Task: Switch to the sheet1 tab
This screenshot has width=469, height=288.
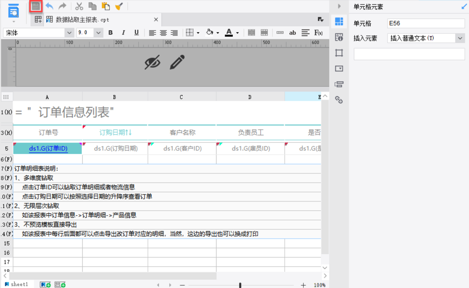Action: pyautogui.click(x=17, y=284)
